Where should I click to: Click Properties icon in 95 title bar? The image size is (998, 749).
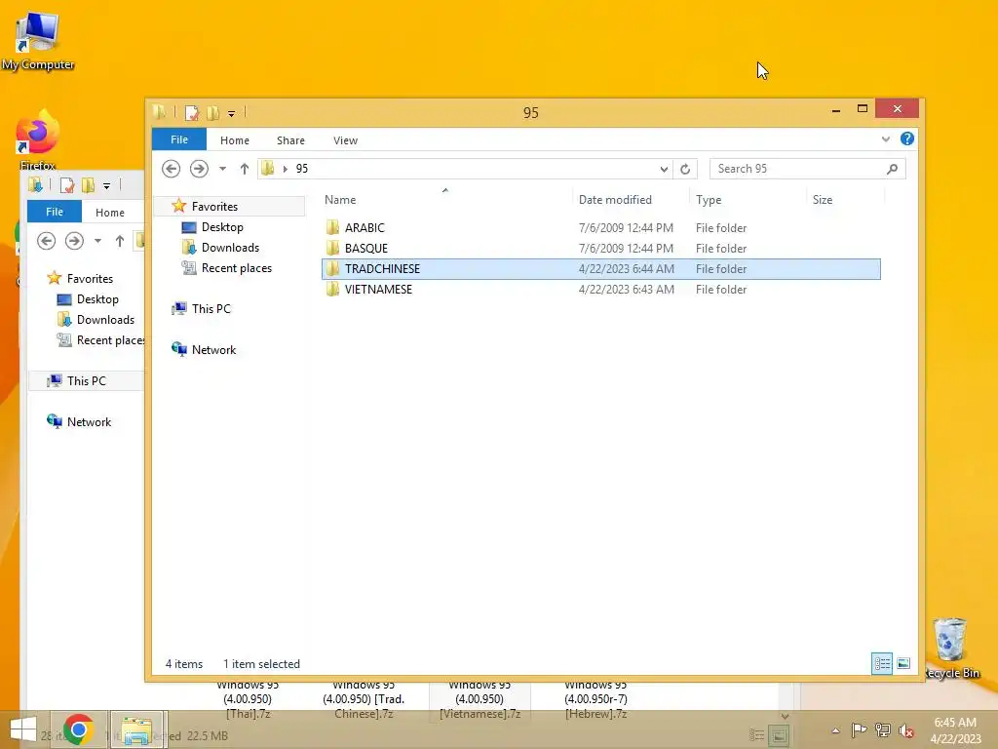click(x=192, y=113)
